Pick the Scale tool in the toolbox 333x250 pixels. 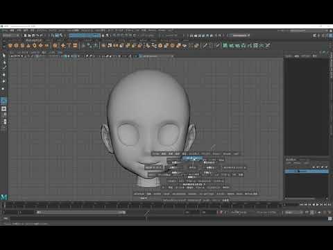click(x=3, y=89)
